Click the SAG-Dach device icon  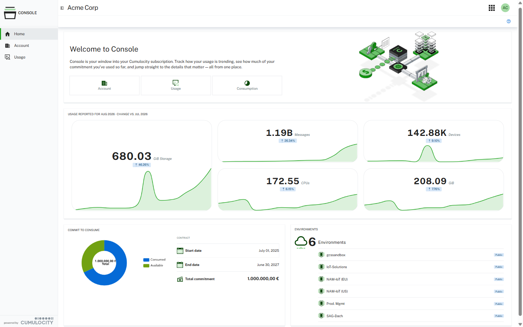[321, 316]
